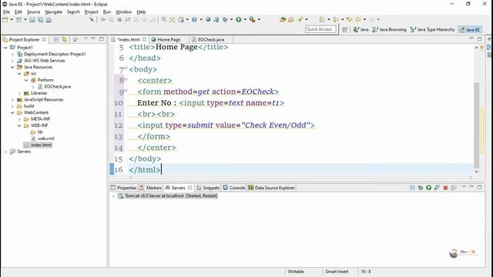This screenshot has width=493, height=277.
Task: Close the index.html editor tab via X
Action: [x=144, y=39]
